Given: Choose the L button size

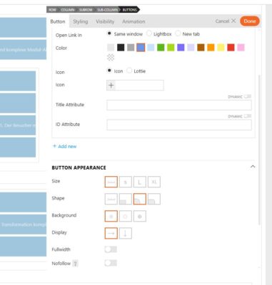Looking at the screenshot, I should point(140,182).
